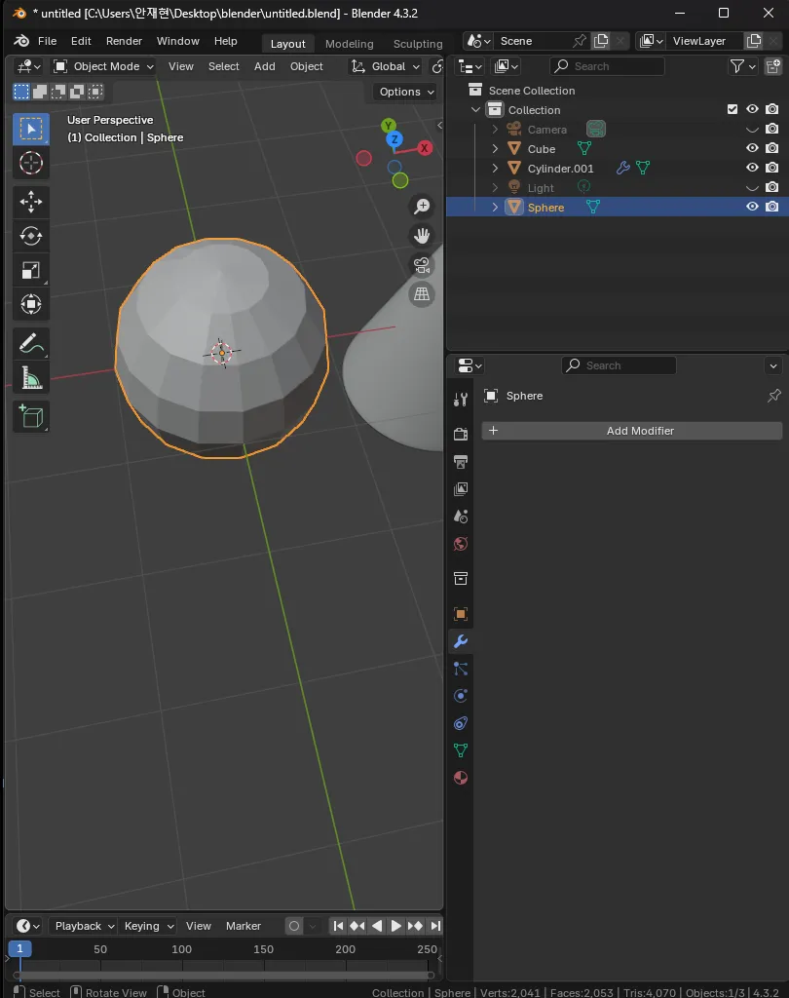Image resolution: width=789 pixels, height=998 pixels.
Task: Open the Tool properties tab
Action: [x=461, y=399]
